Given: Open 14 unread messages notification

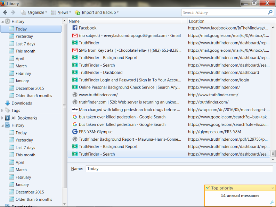Looking at the screenshot, I should click(x=240, y=196).
